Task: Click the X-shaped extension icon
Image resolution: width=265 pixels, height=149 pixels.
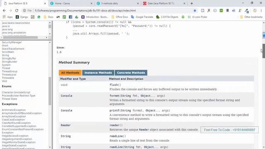Action: click(x=209, y=10)
